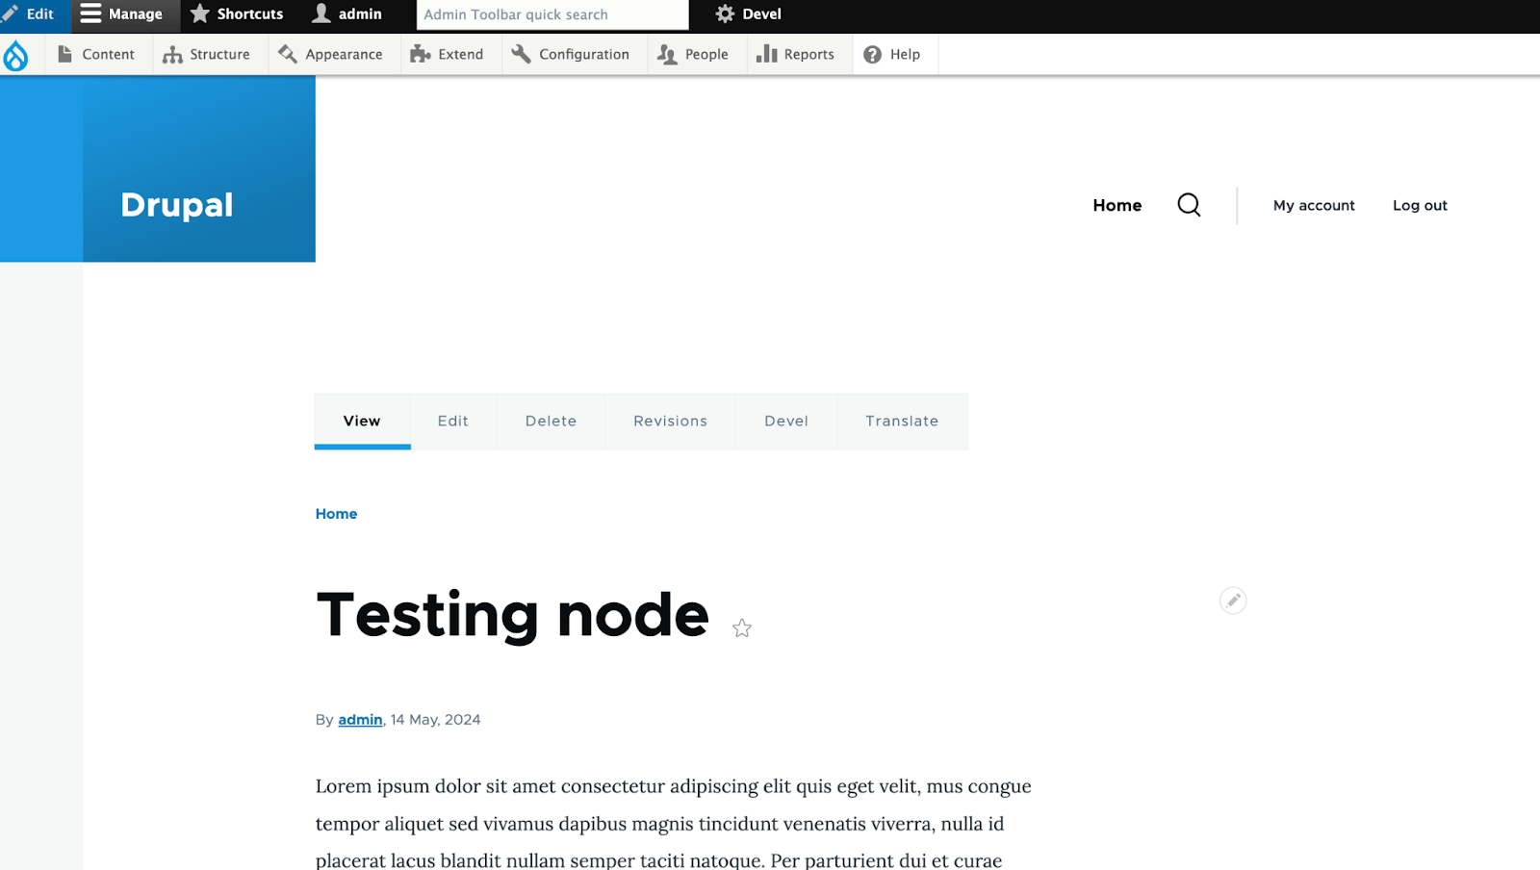1540x870 pixels.
Task: Switch to the Devel node tab
Action: coord(786,422)
